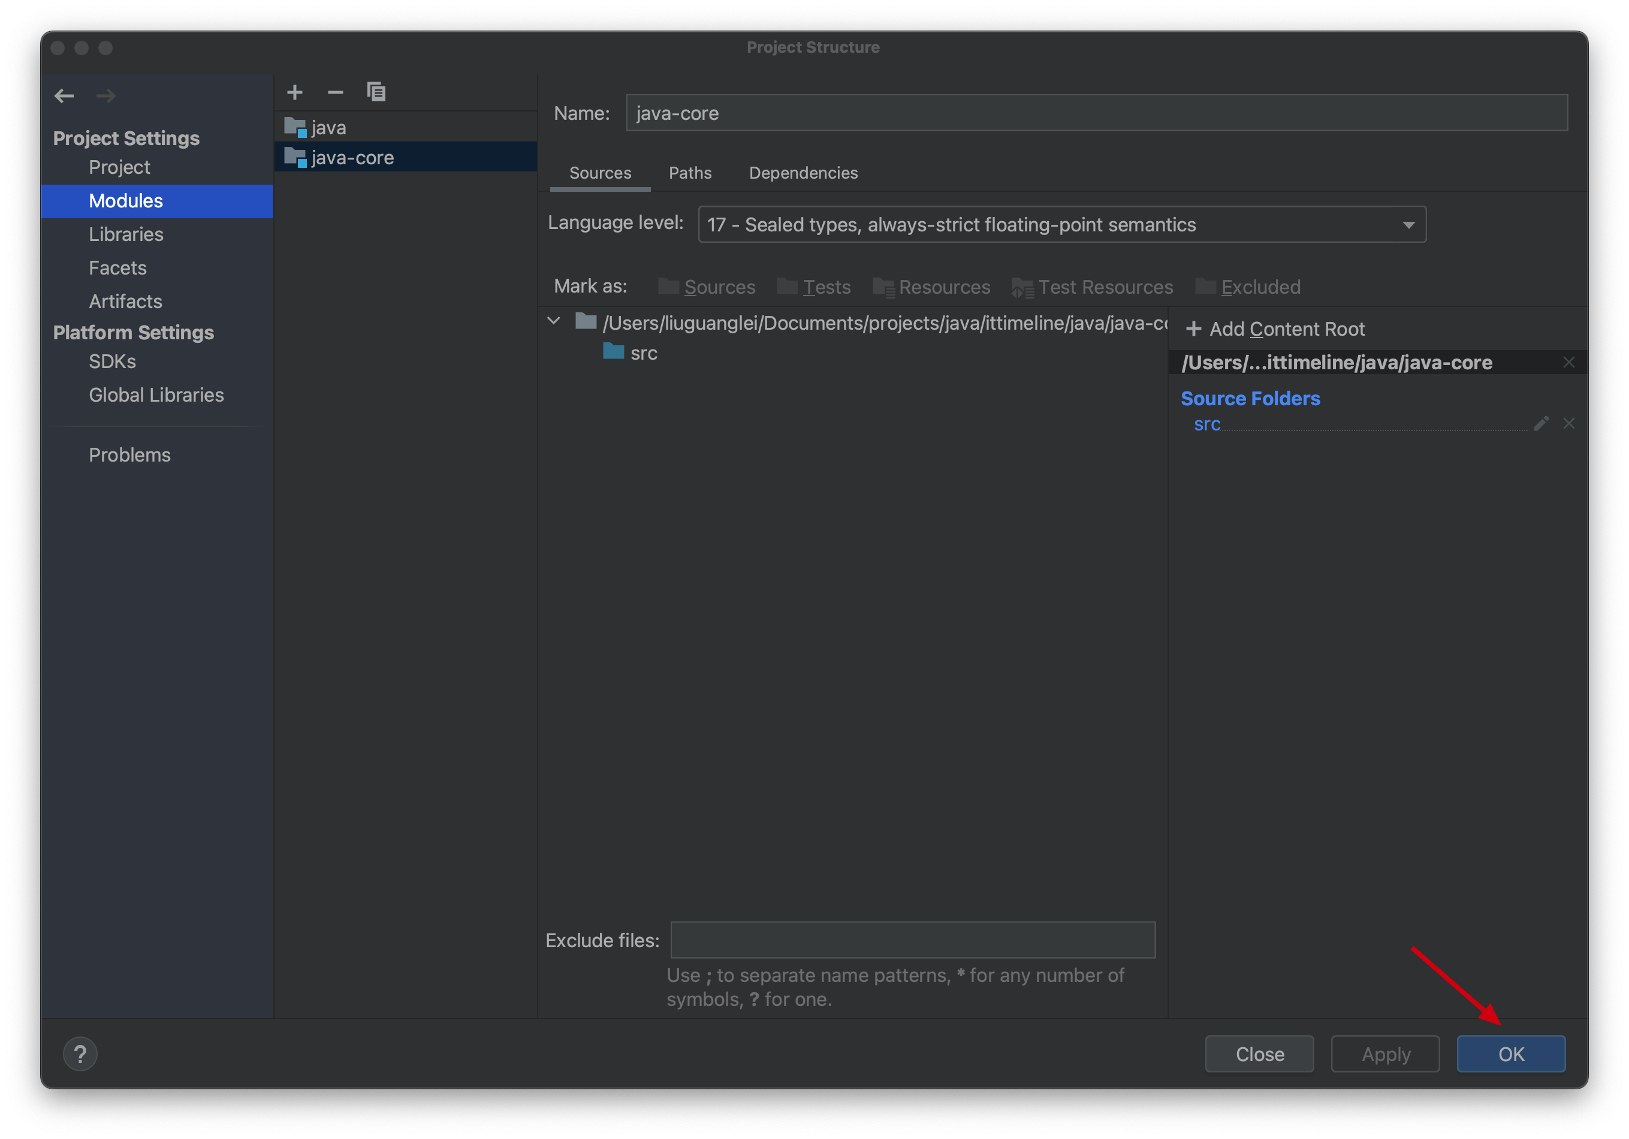This screenshot has height=1139, width=1629.
Task: Select the src folder in tree
Action: coord(631,352)
